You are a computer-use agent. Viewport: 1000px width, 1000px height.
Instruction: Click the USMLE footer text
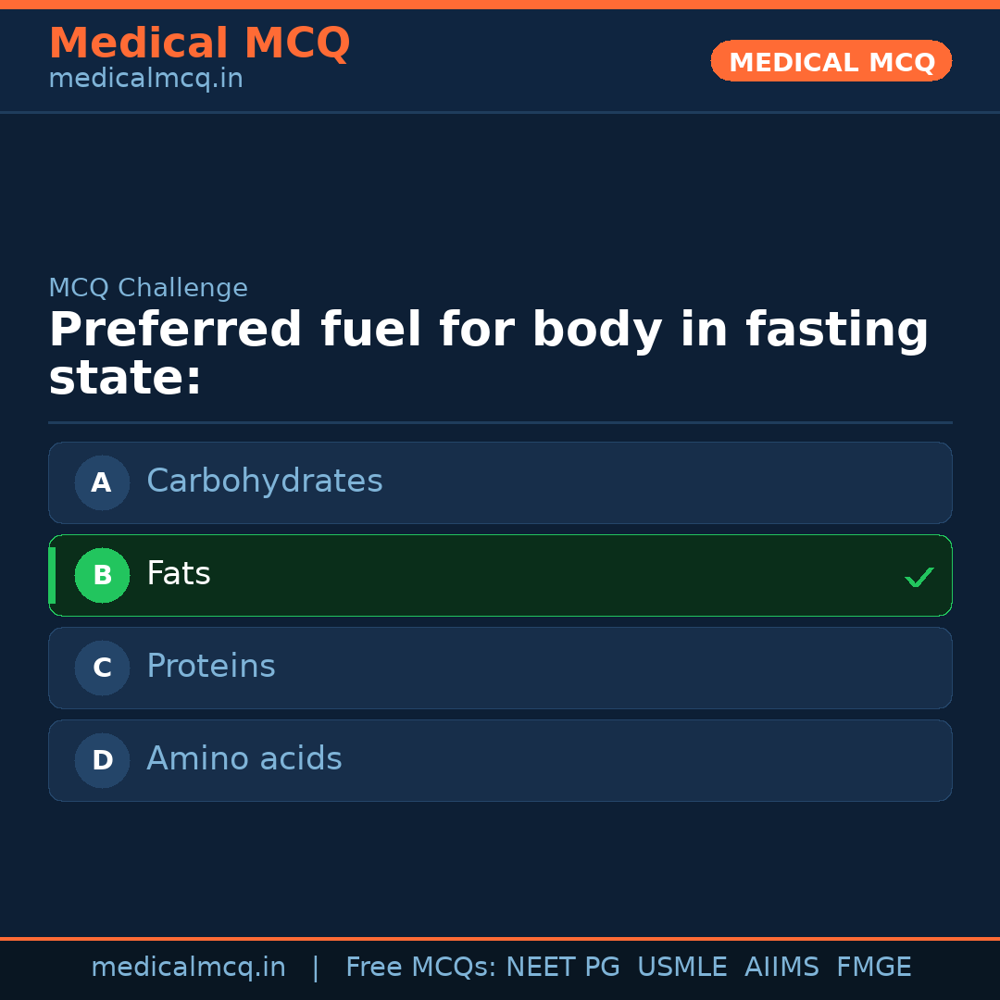click(x=681, y=968)
